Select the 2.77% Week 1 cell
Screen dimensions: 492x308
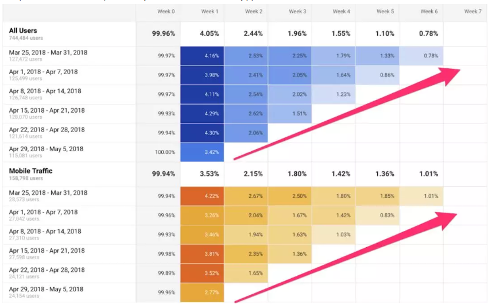click(x=202, y=292)
